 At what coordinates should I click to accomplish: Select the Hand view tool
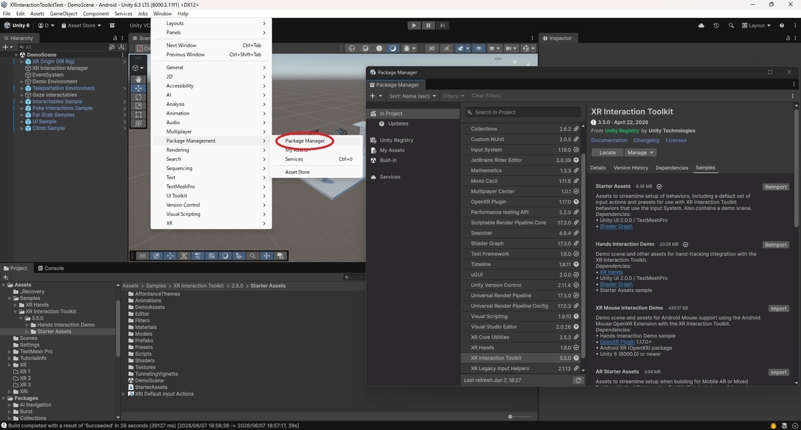point(139,79)
